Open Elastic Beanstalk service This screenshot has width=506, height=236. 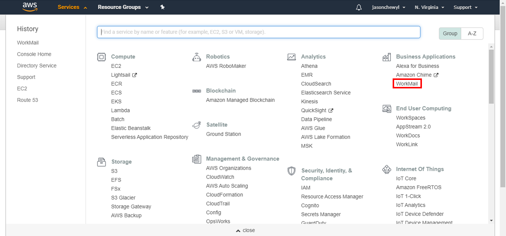pos(131,128)
